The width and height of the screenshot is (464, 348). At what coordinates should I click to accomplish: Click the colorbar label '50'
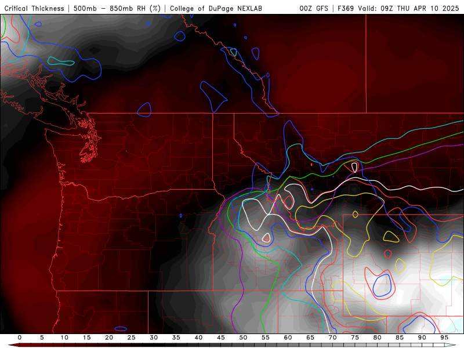pos(243,338)
